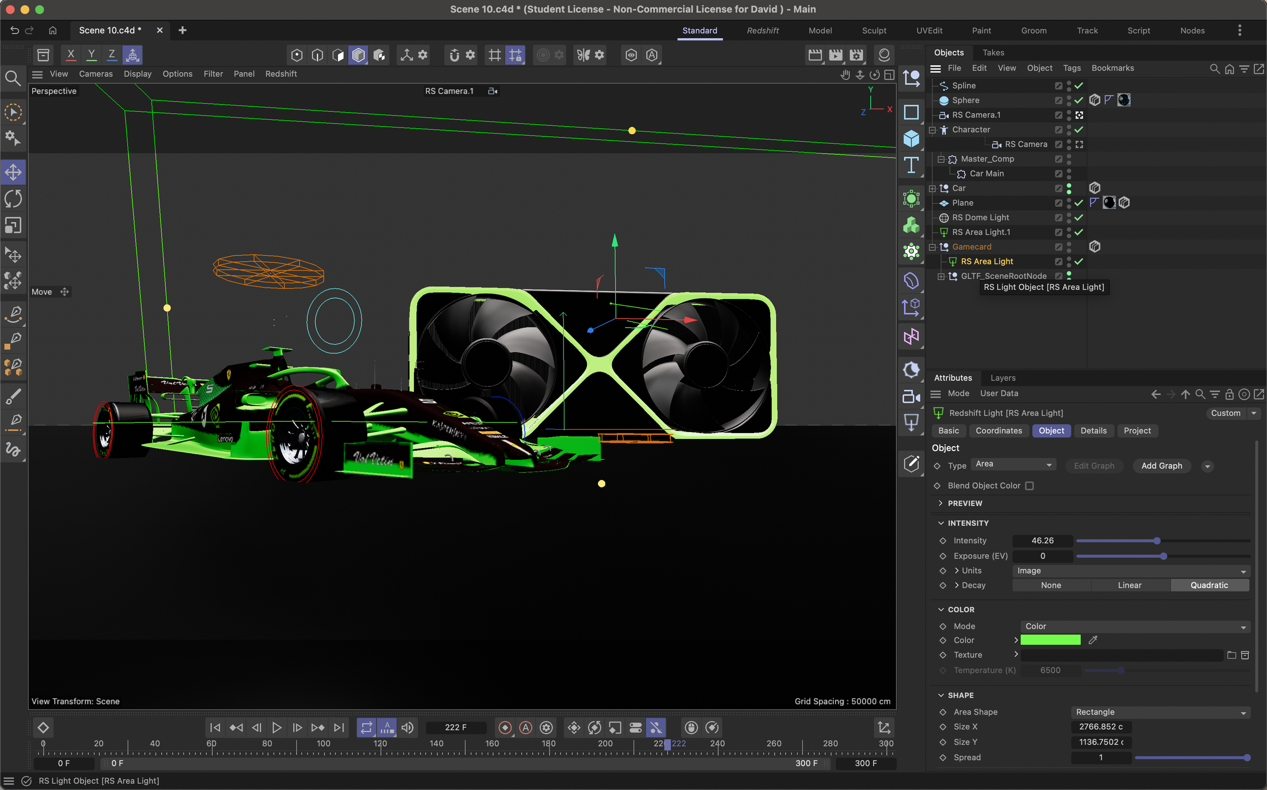Toggle Z axis lock

tap(111, 55)
